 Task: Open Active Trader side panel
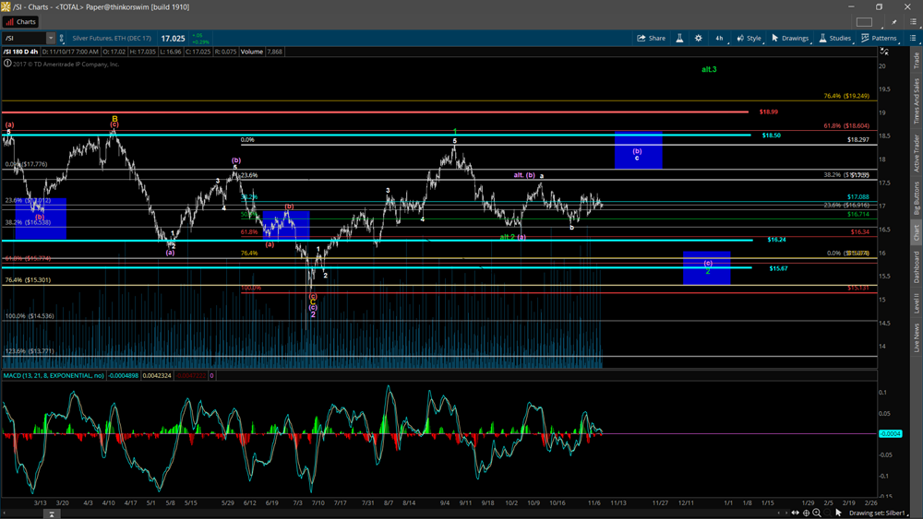916,152
